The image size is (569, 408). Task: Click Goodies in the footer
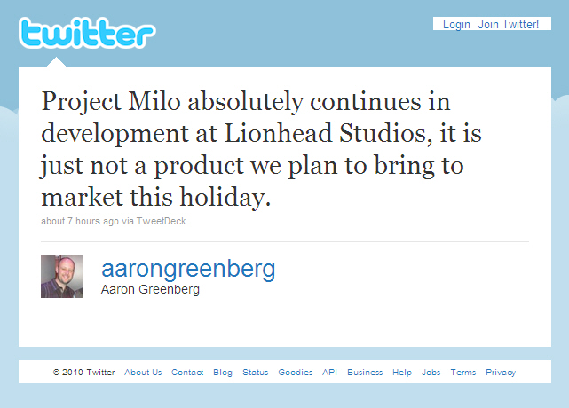click(296, 373)
